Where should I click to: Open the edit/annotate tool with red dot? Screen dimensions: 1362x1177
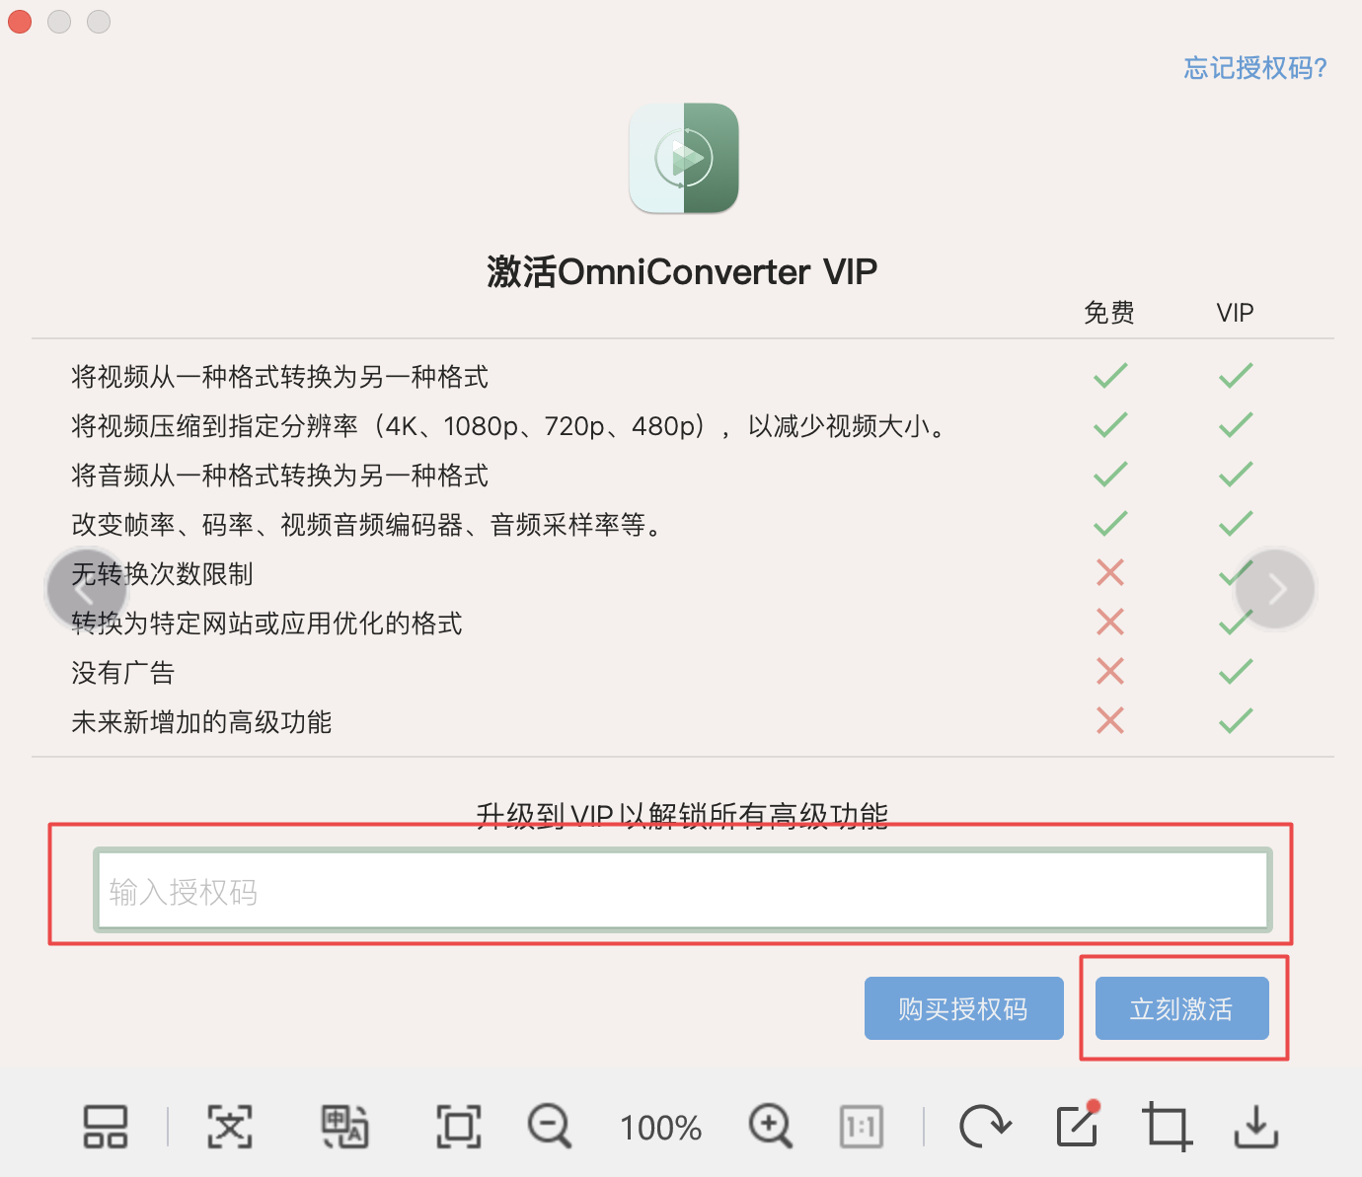coord(1078,1125)
